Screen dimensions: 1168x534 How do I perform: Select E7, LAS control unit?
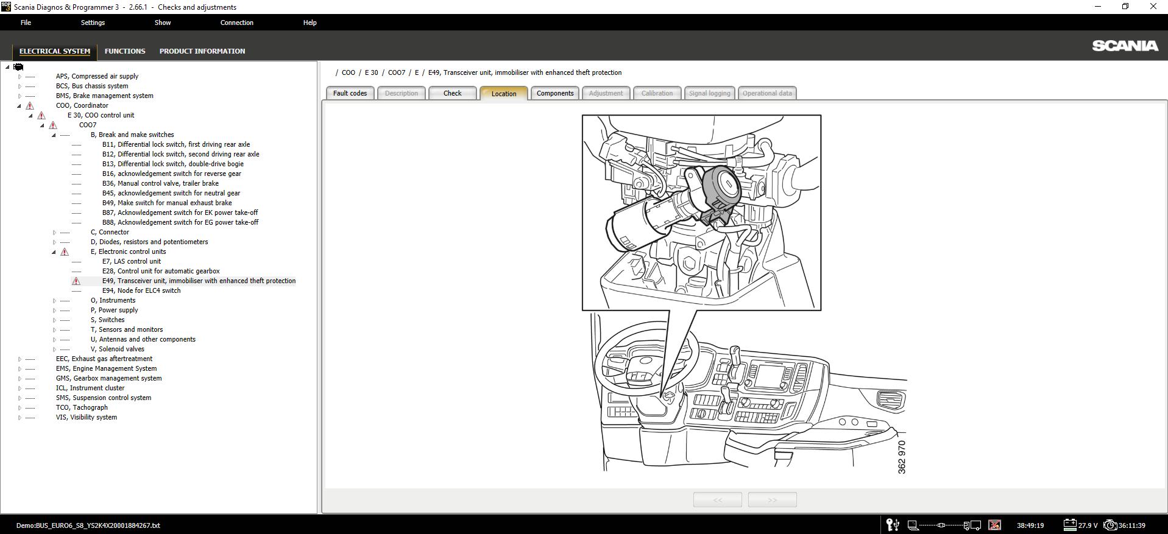click(132, 261)
